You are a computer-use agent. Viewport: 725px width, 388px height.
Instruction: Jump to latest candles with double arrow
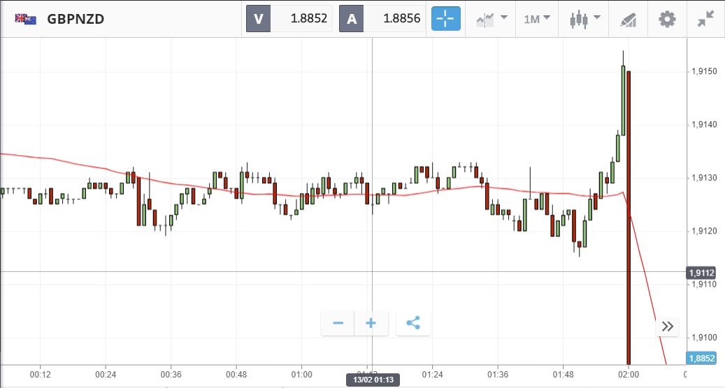[667, 326]
